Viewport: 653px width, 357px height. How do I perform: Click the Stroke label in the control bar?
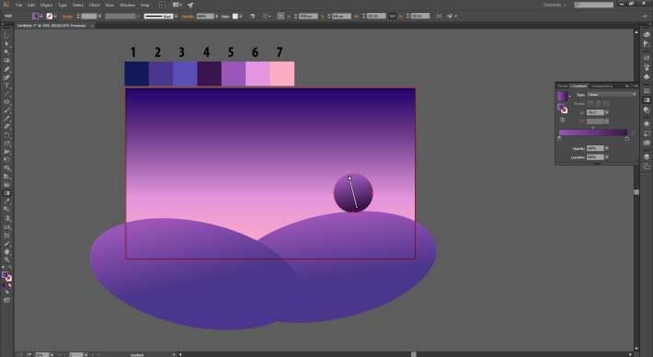point(67,17)
